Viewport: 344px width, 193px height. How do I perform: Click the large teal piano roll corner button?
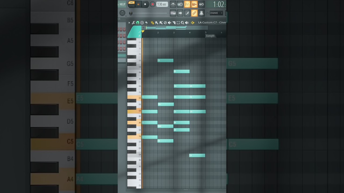click(x=134, y=32)
